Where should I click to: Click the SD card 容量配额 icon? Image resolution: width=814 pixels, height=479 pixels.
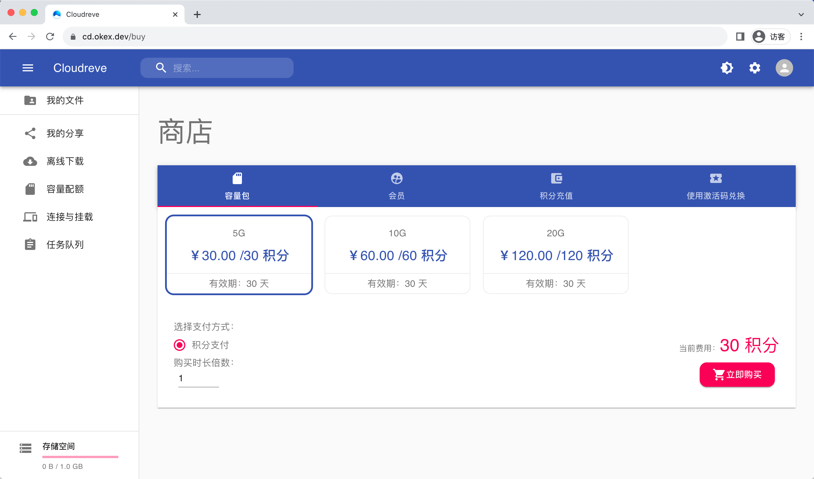(x=30, y=189)
